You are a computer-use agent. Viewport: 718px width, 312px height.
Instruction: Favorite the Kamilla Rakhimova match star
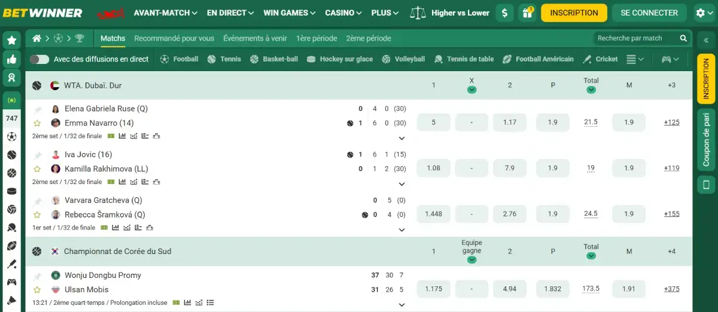[x=37, y=169]
